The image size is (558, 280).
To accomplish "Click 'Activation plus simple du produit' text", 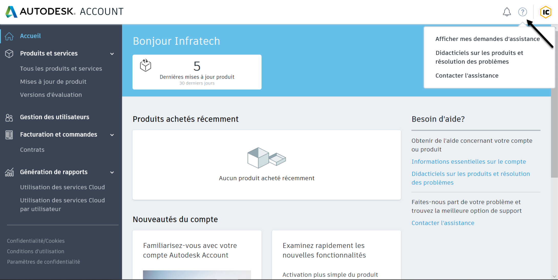I will [x=330, y=275].
